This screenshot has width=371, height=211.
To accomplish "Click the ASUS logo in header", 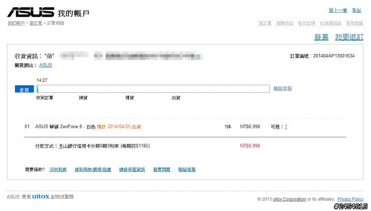I will point(31,12).
